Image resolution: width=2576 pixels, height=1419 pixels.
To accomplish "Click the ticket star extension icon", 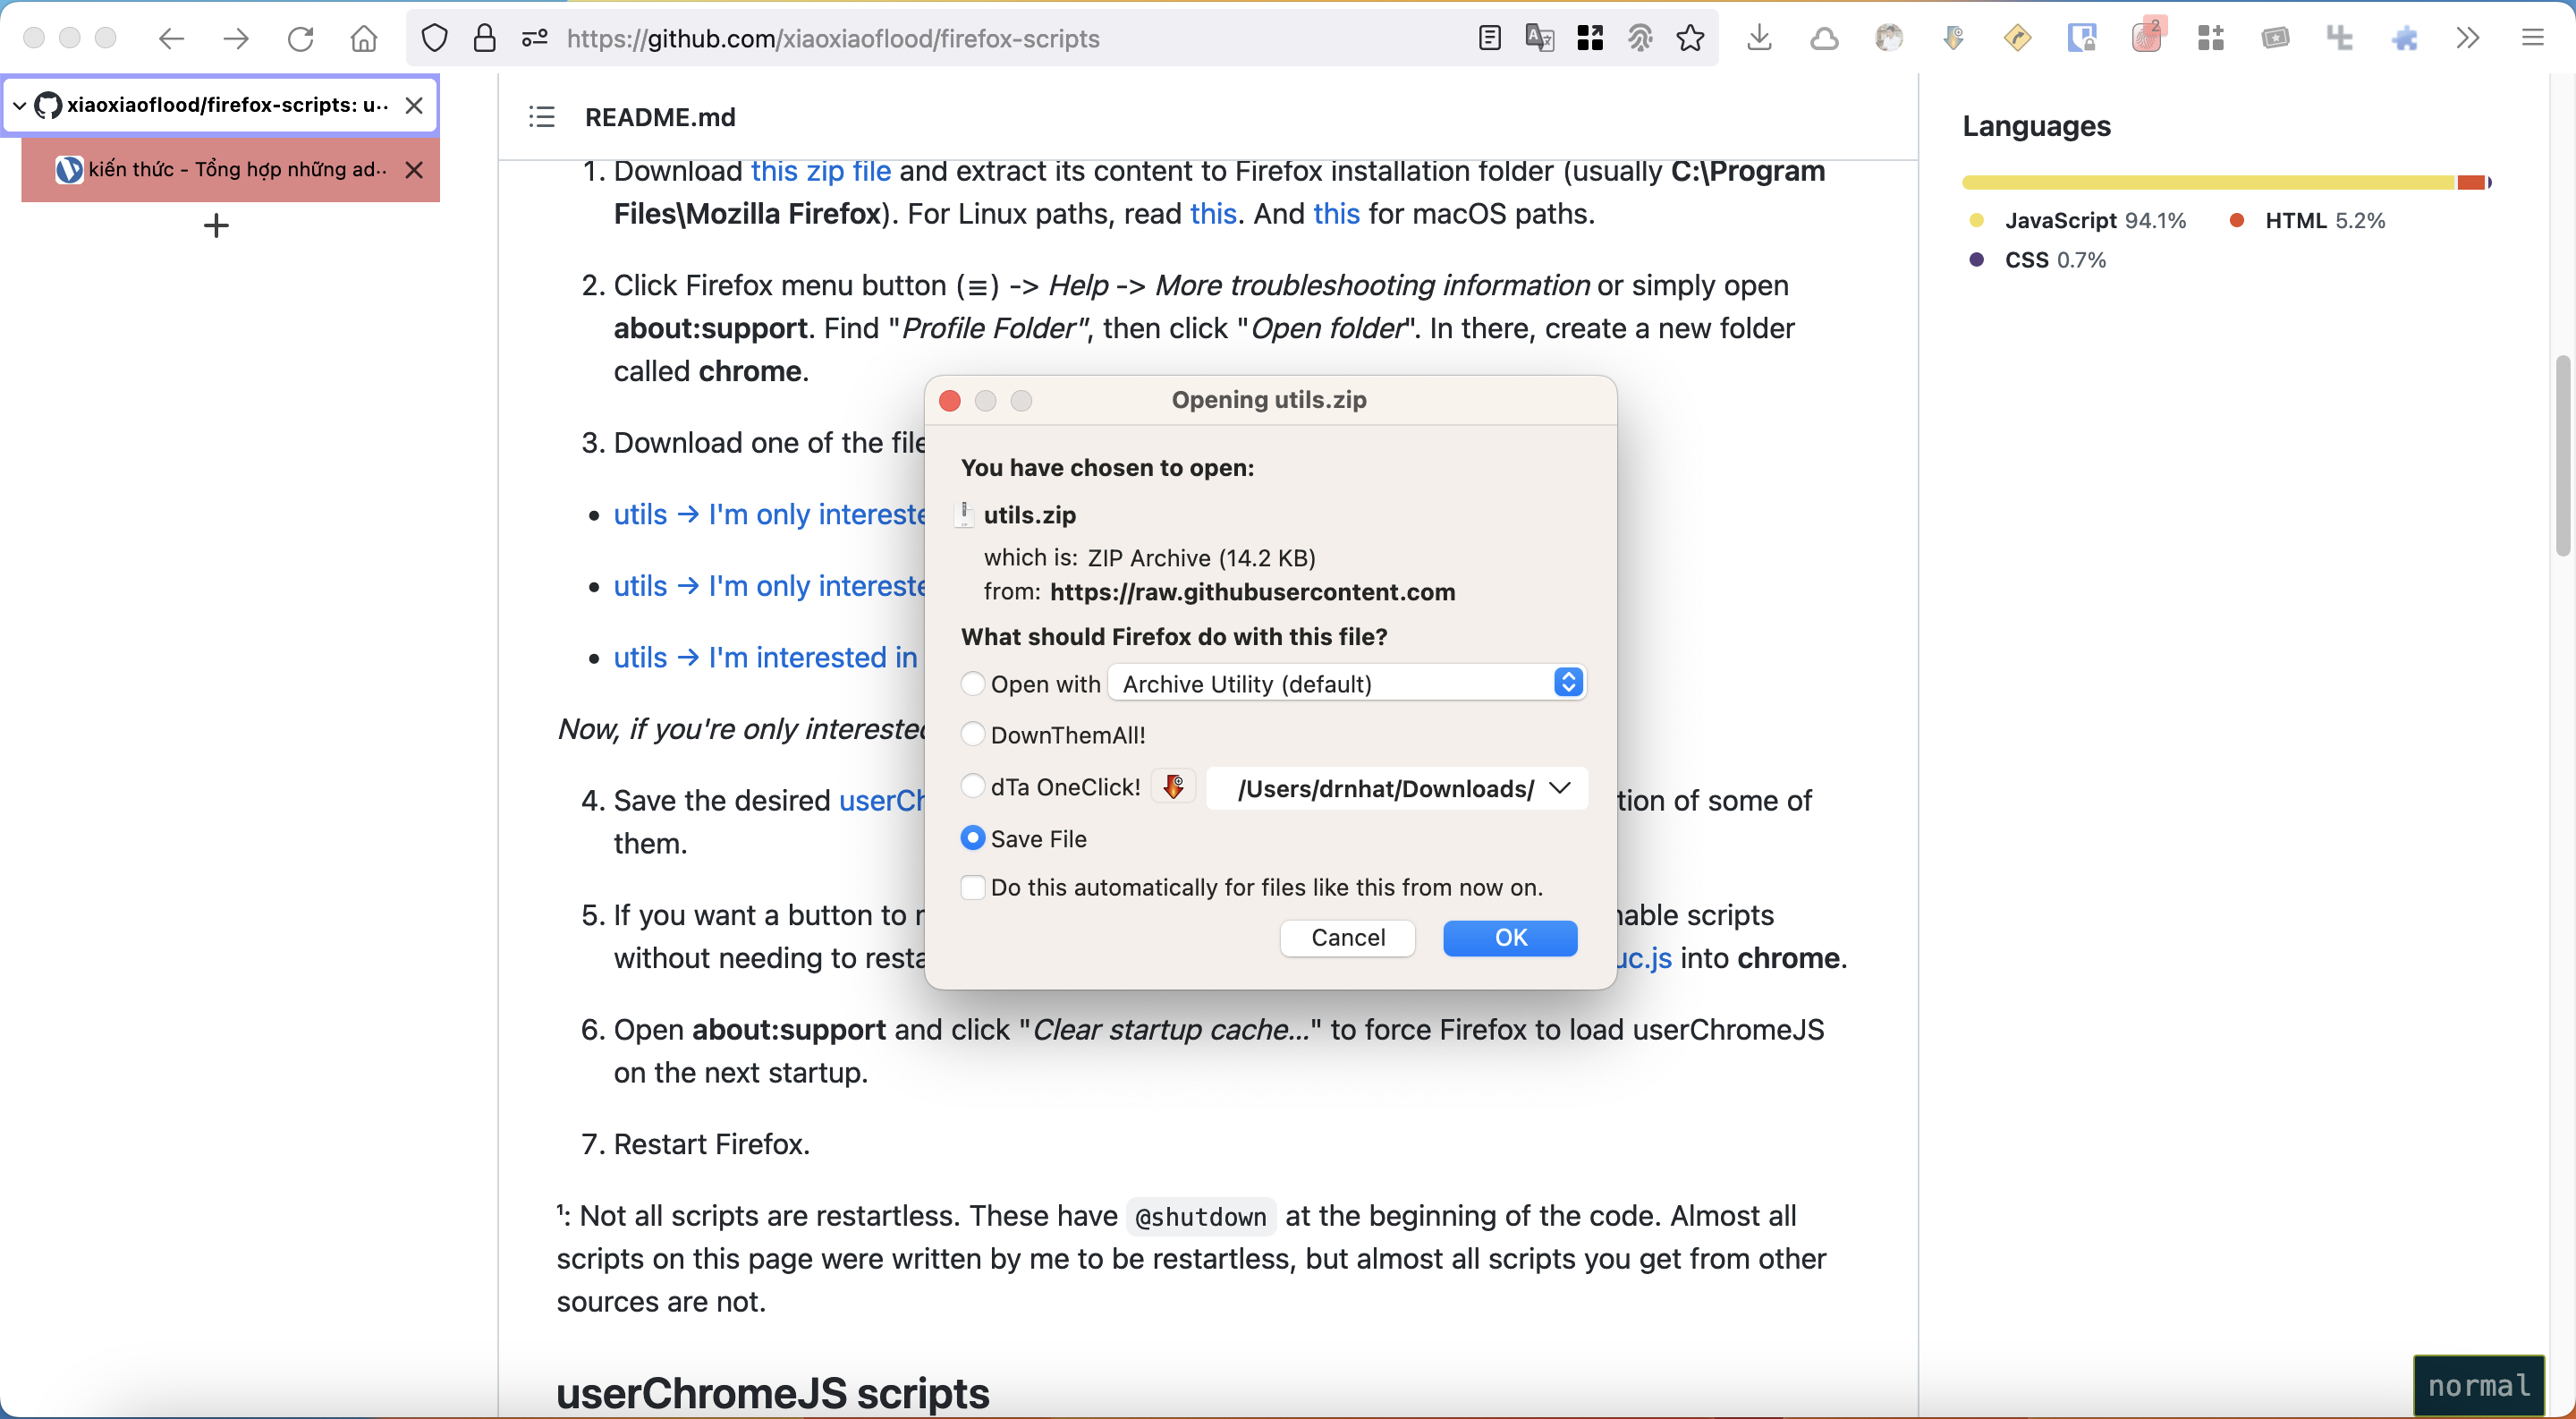I will (x=2275, y=38).
